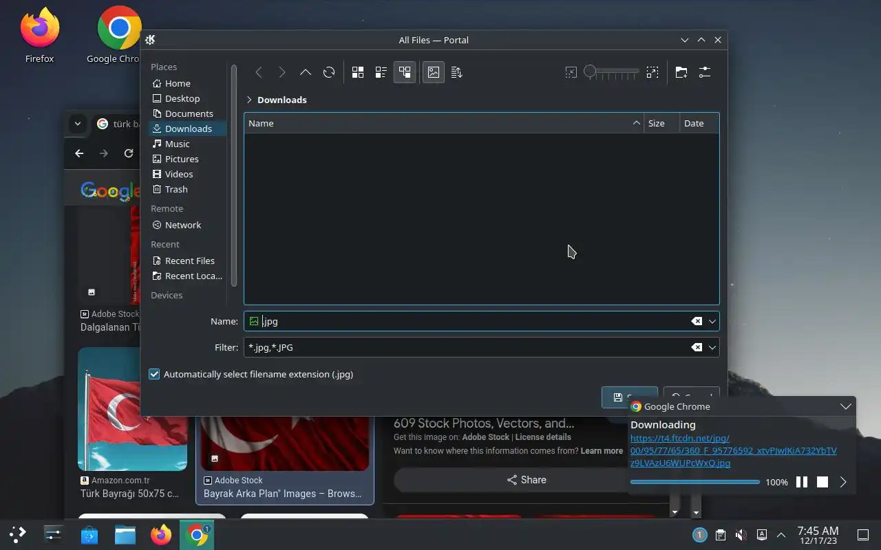Create a new folder

coord(681,72)
